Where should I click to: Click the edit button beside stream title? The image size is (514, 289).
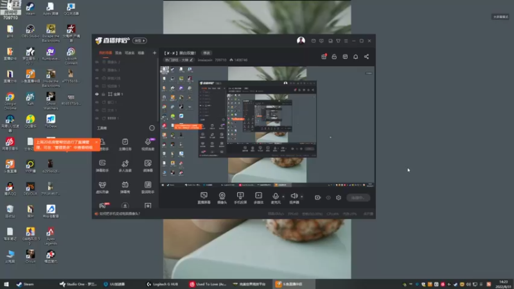pos(206,53)
